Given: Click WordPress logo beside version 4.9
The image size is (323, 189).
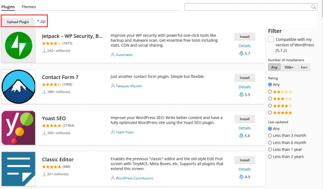Looking at the screenshot, I should [241, 177].
